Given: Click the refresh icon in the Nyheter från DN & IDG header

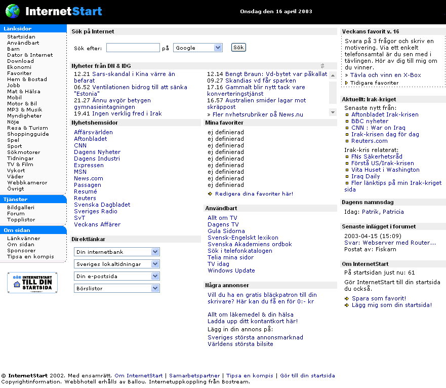Looking at the screenshot, I should pyautogui.click(x=322, y=66).
